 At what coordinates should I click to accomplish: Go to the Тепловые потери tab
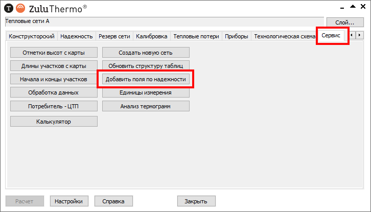point(196,36)
